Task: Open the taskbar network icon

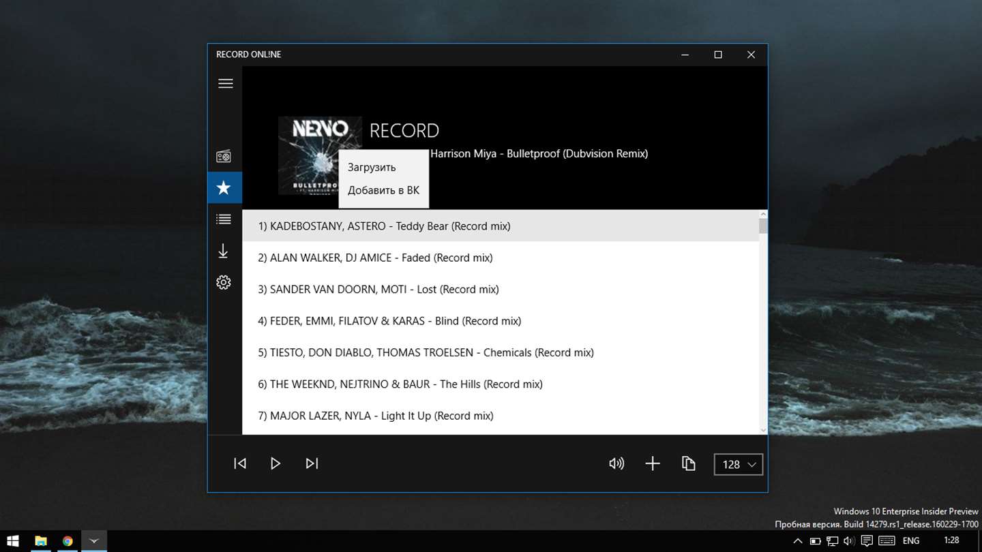Action: (832, 541)
